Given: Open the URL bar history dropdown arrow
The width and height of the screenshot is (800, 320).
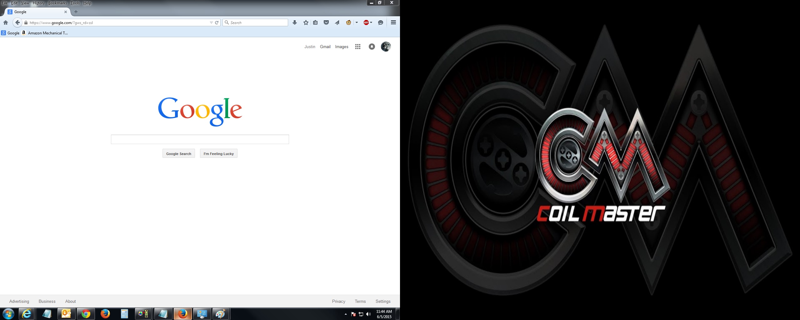Looking at the screenshot, I should tap(211, 22).
